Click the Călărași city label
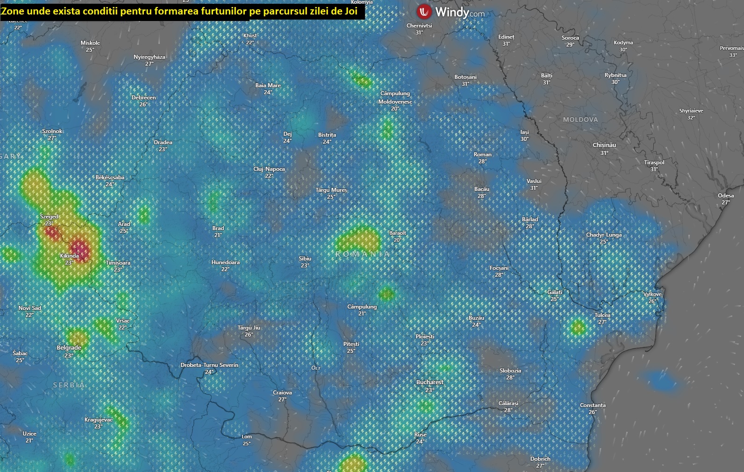The image size is (744, 472). coord(508,403)
